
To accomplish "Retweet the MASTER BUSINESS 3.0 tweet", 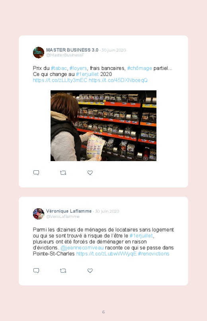I will coord(63,173).
